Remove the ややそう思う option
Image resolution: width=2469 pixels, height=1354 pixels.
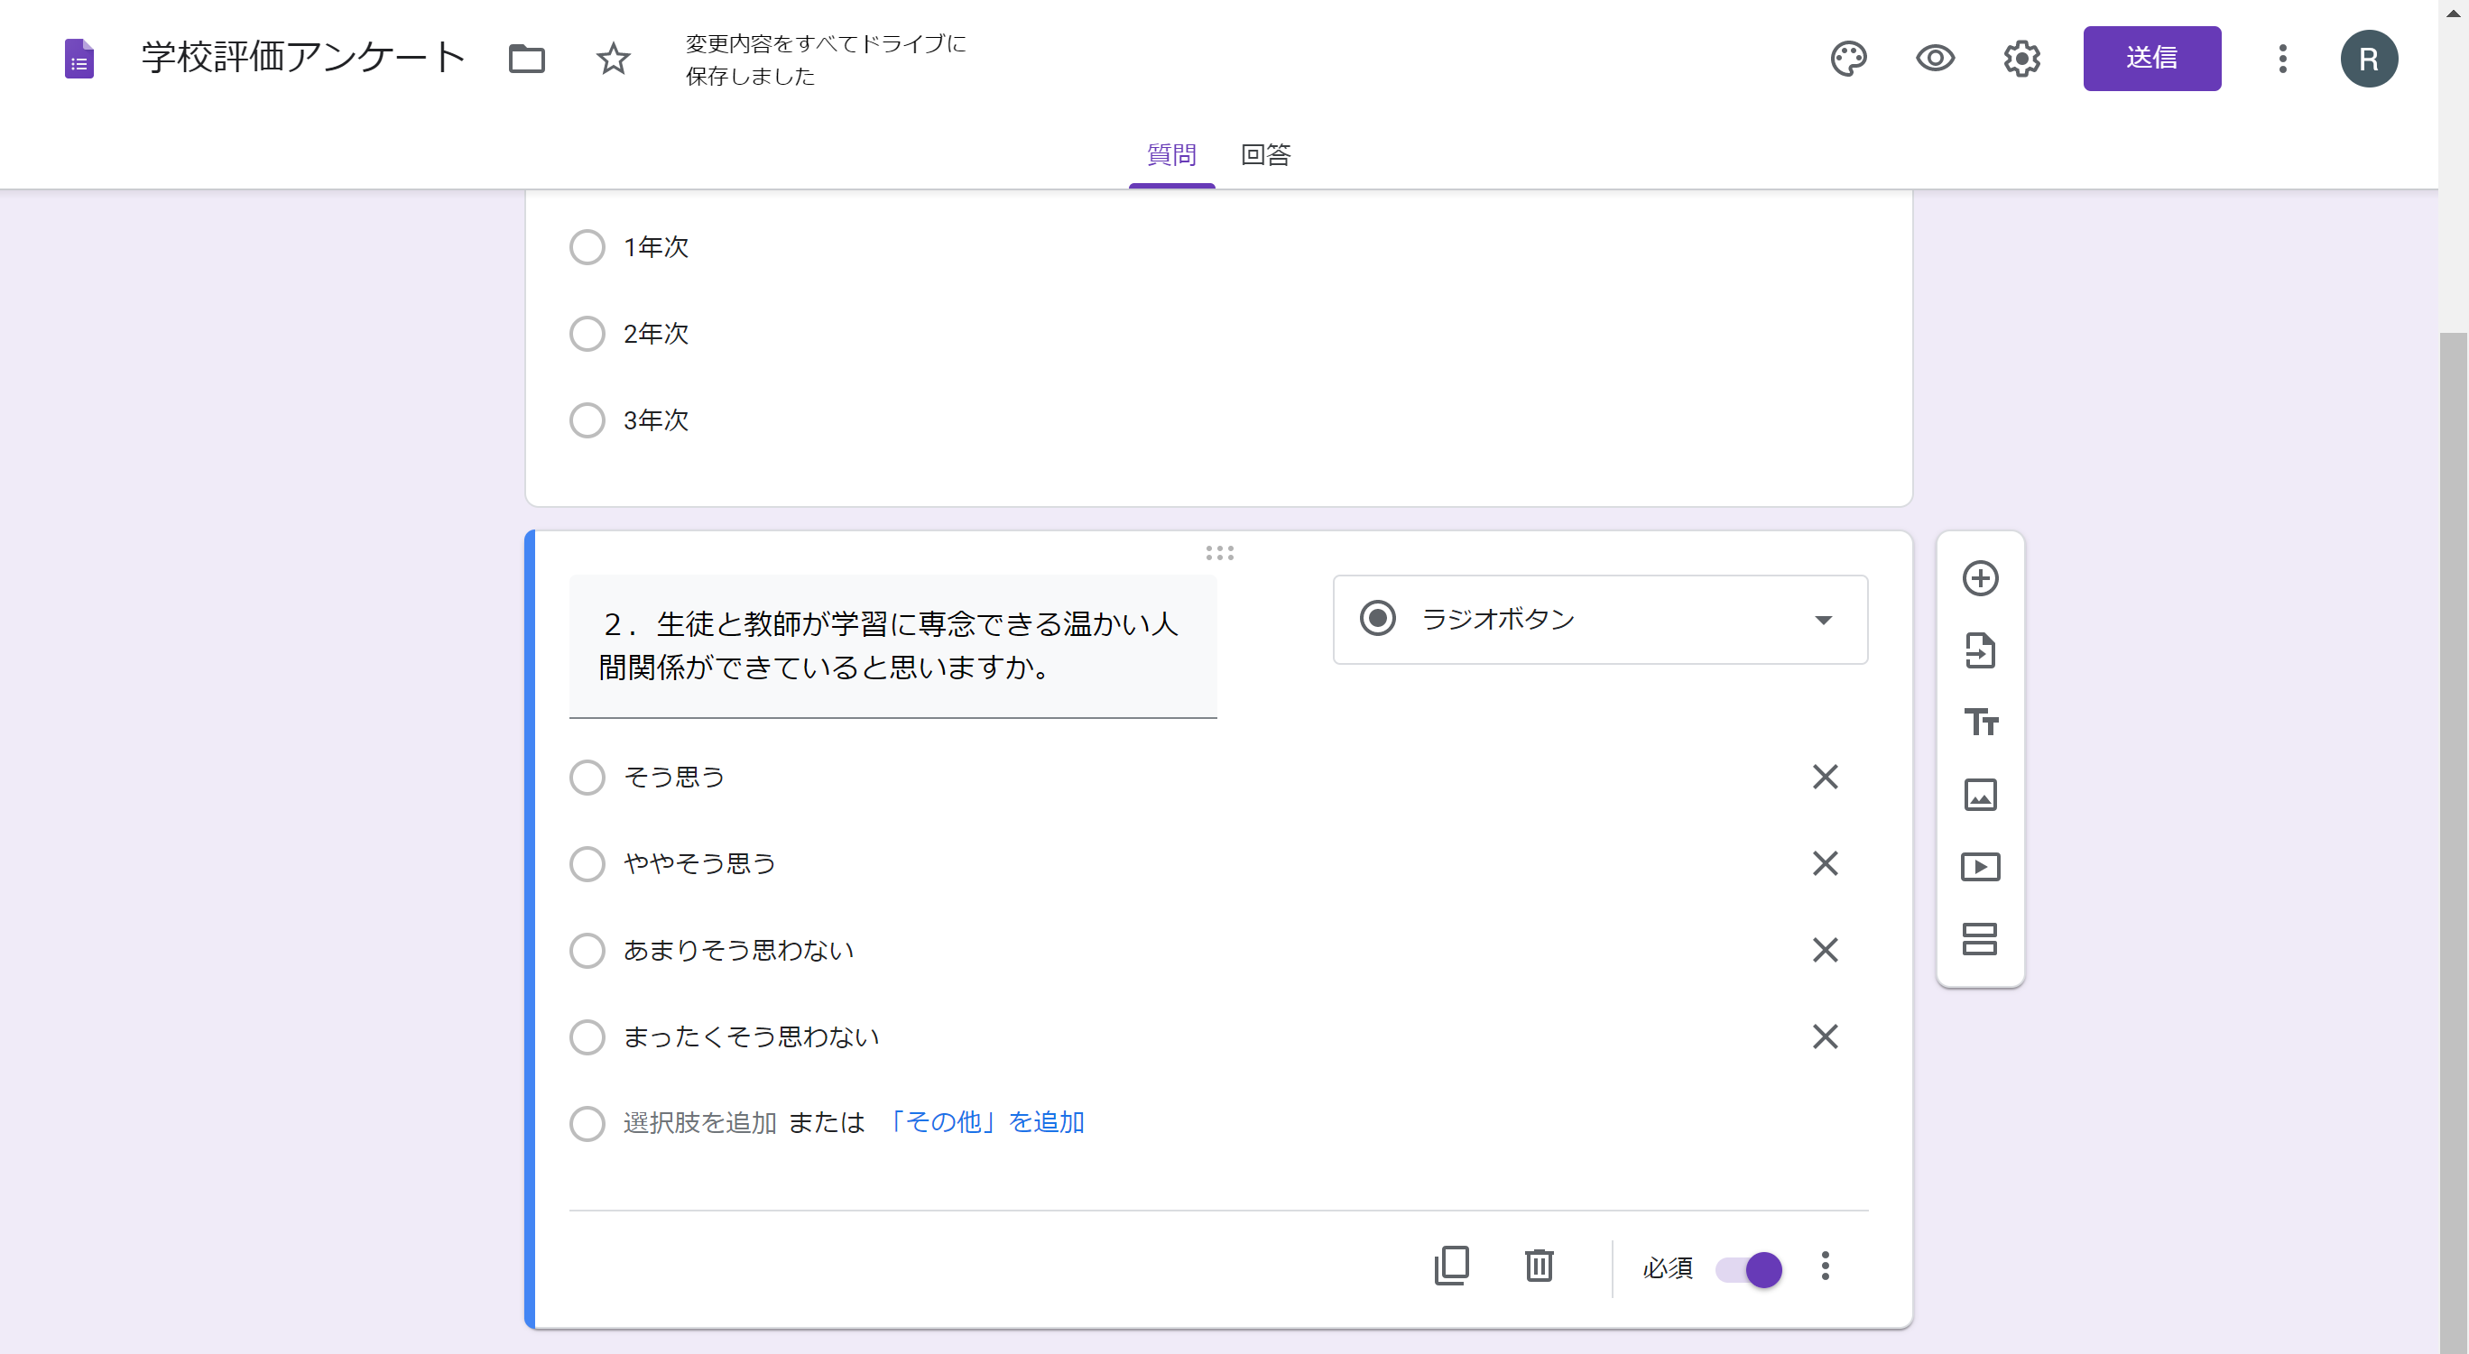tap(1825, 863)
